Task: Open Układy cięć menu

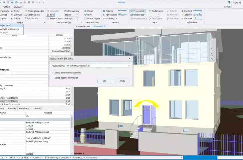Action: coord(138,15)
